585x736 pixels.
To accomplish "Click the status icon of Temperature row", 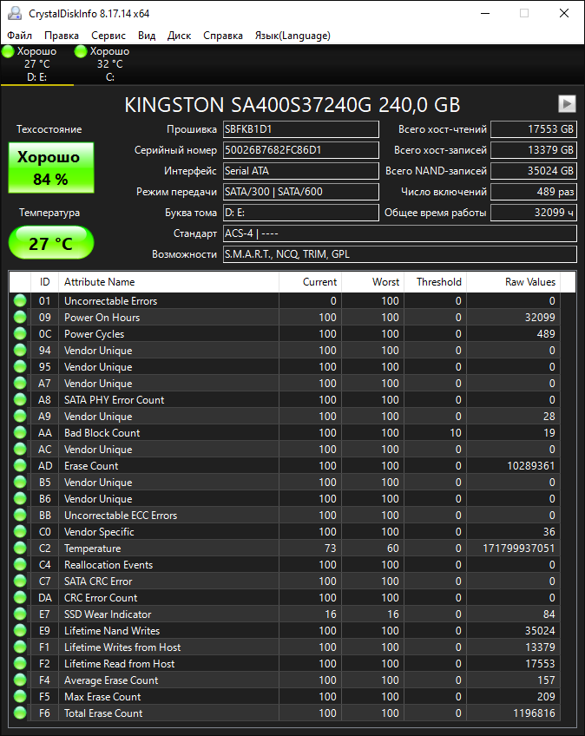I will pyautogui.click(x=20, y=548).
